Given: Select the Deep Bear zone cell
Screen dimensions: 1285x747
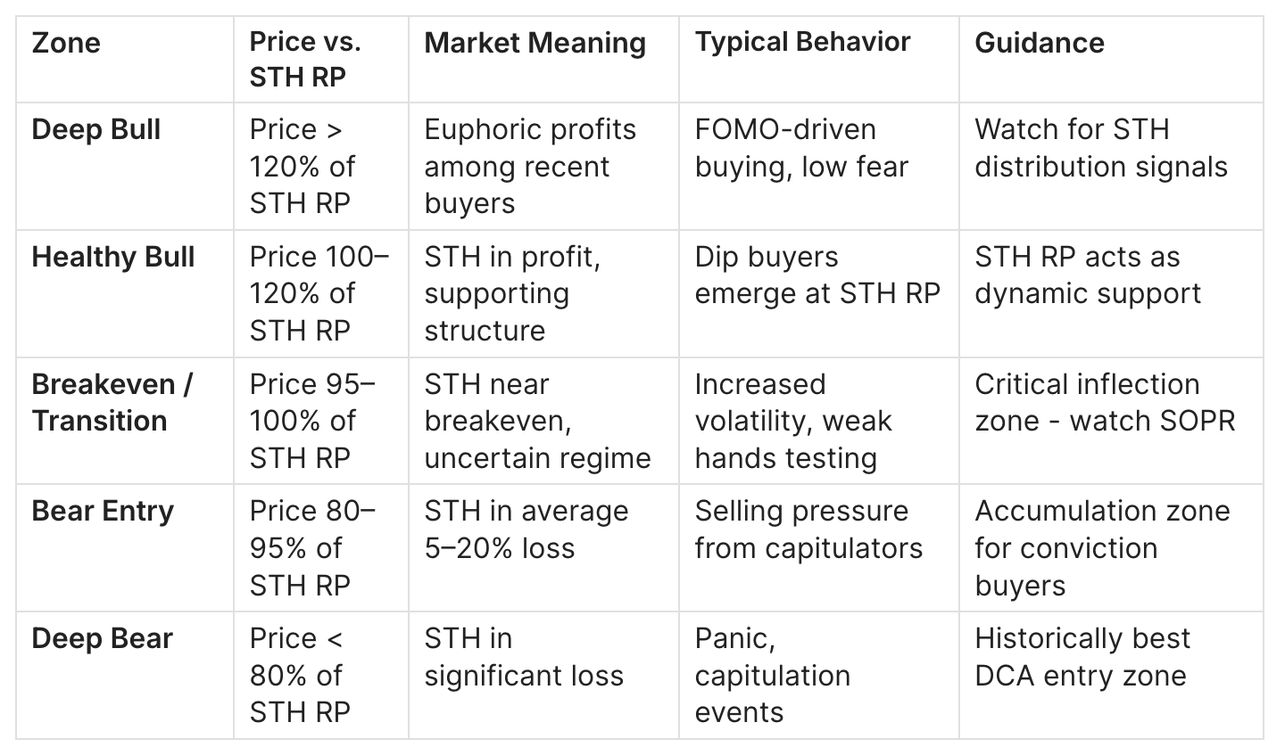Looking at the screenshot, I should tap(102, 639).
